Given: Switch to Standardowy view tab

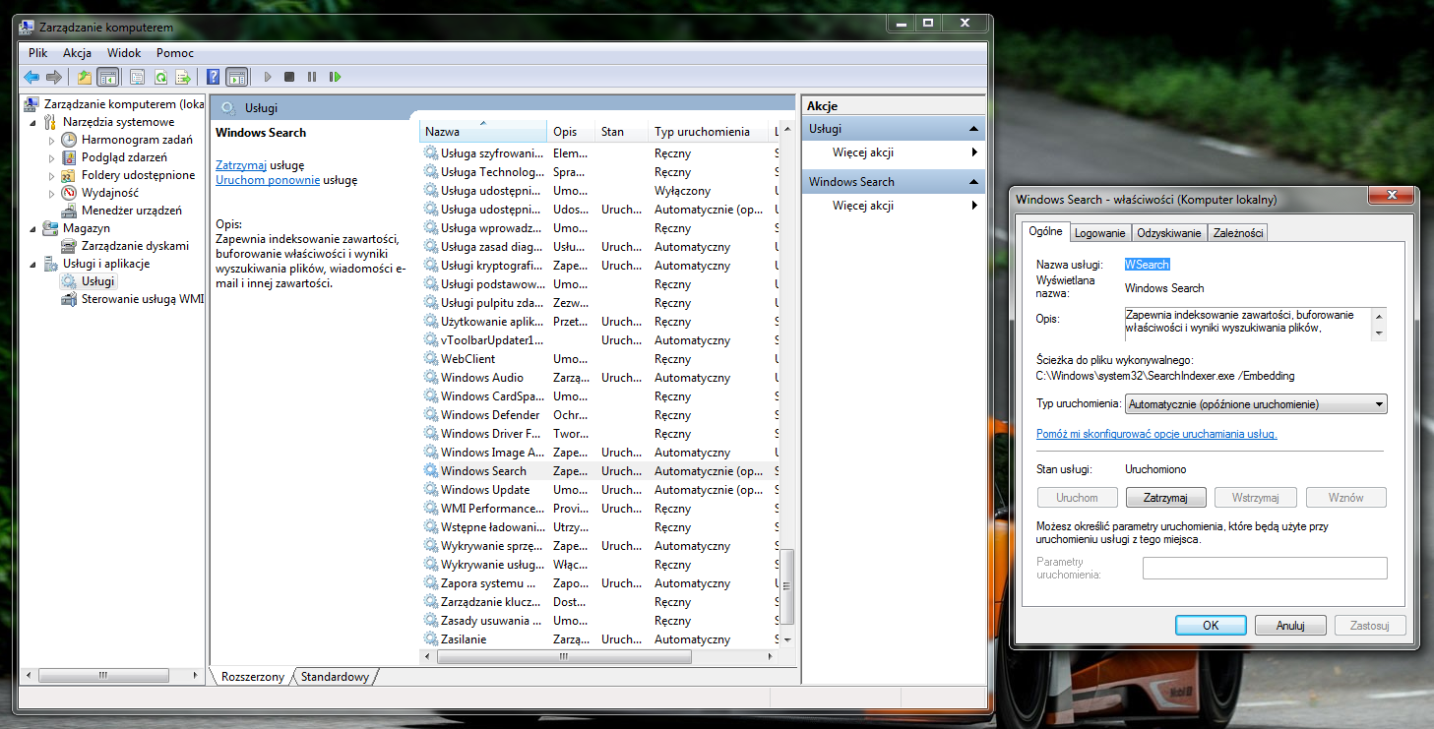Looking at the screenshot, I should [335, 677].
